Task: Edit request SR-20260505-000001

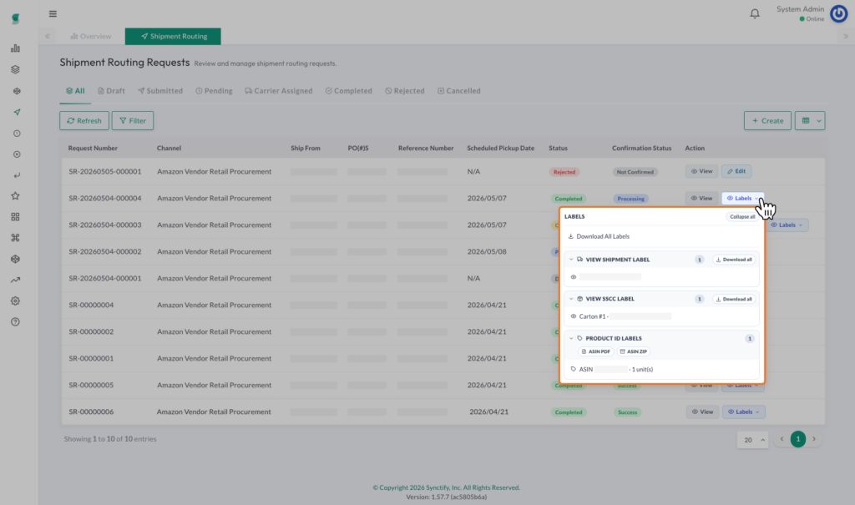Action: point(736,171)
